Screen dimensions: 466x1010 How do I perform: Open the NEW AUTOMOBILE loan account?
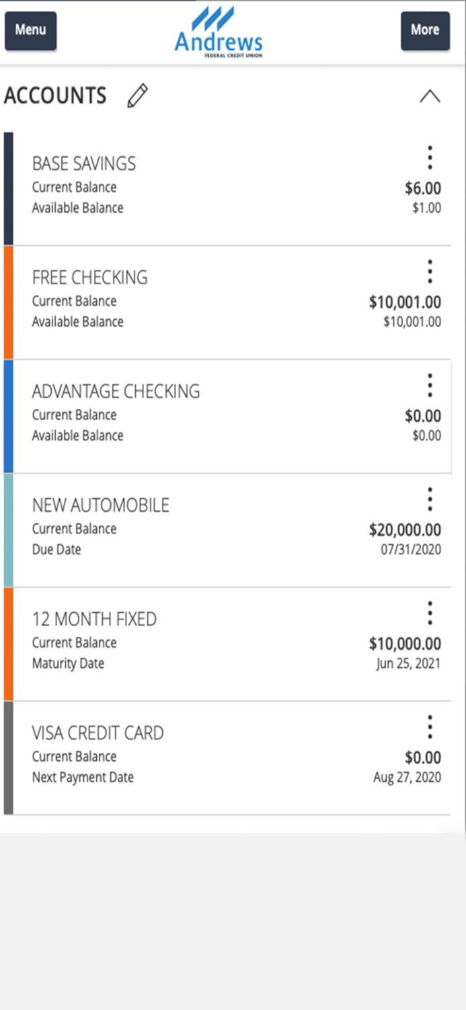[x=100, y=505]
